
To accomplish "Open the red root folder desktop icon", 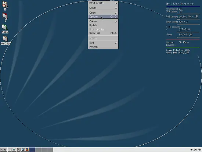I will coord(5,17).
